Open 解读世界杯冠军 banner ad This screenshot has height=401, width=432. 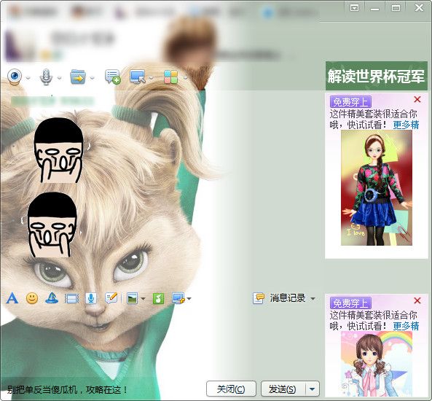point(377,76)
